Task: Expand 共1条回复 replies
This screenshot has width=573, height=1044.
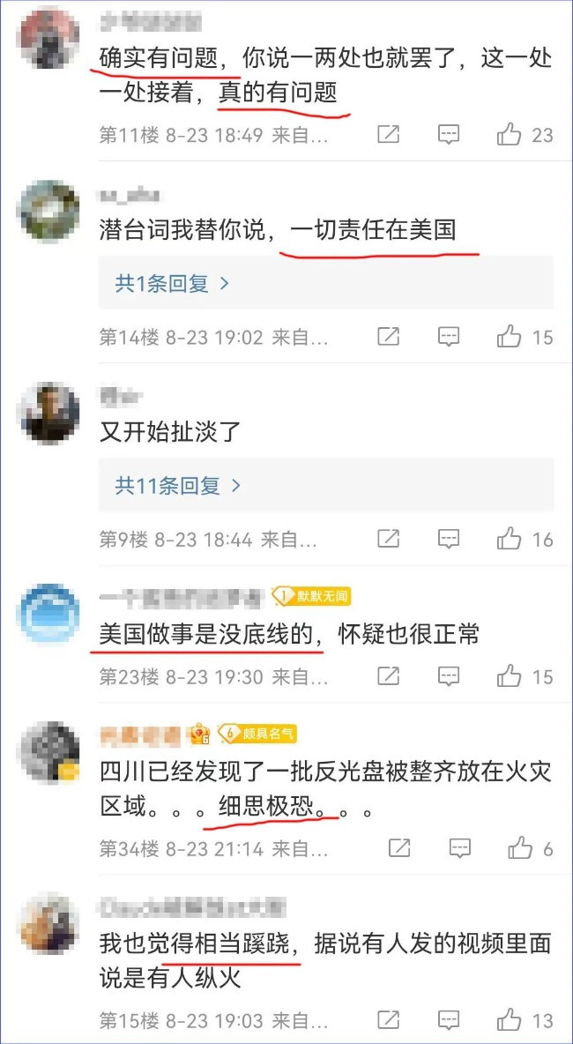Action: coord(173,284)
